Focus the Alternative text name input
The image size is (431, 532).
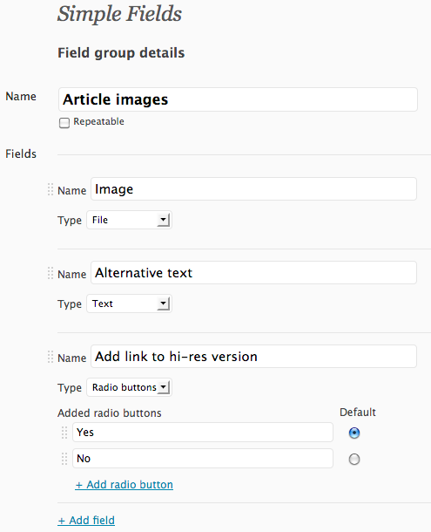pyautogui.click(x=253, y=272)
